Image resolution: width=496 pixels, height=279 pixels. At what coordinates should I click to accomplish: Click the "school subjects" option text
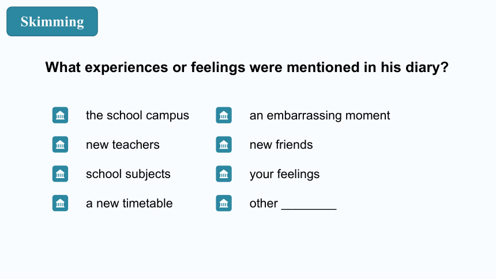point(128,174)
